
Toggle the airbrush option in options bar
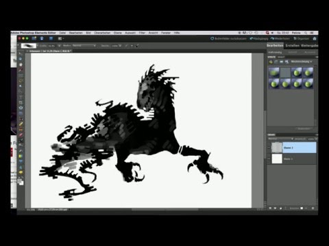(x=137, y=46)
